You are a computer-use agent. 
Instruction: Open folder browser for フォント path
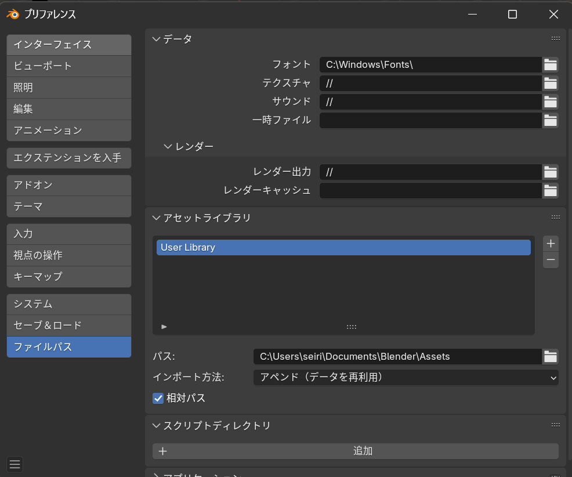(x=550, y=64)
